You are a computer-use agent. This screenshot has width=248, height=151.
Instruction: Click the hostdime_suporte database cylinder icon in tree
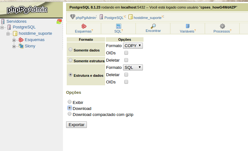[15, 33]
